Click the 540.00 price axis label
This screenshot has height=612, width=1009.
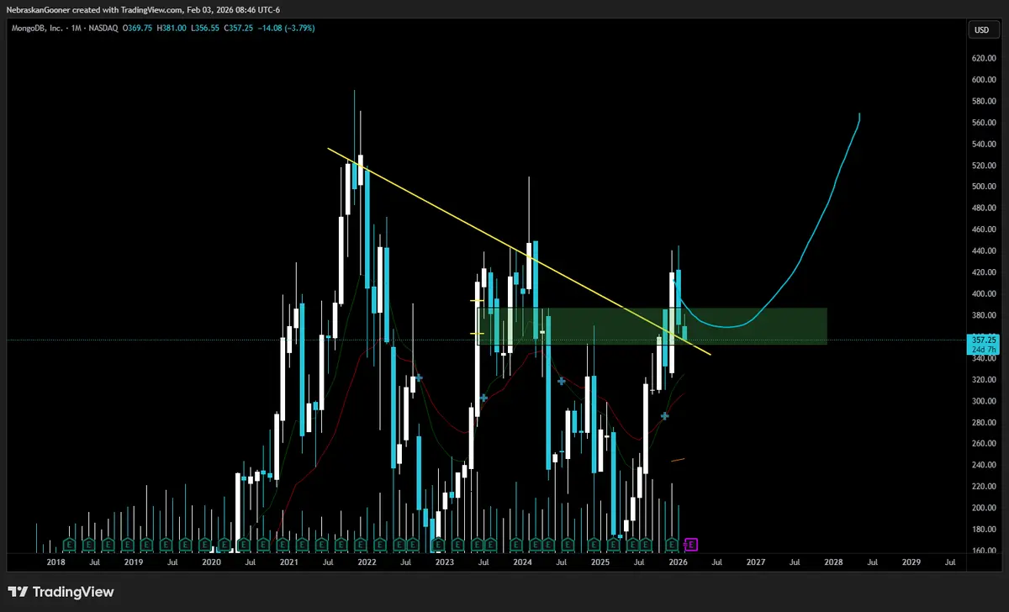click(984, 144)
